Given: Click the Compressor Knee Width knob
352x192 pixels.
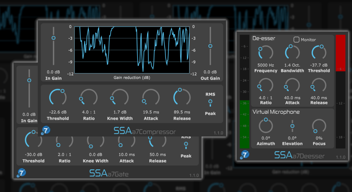Looking at the screenshot, I should (x=120, y=97).
